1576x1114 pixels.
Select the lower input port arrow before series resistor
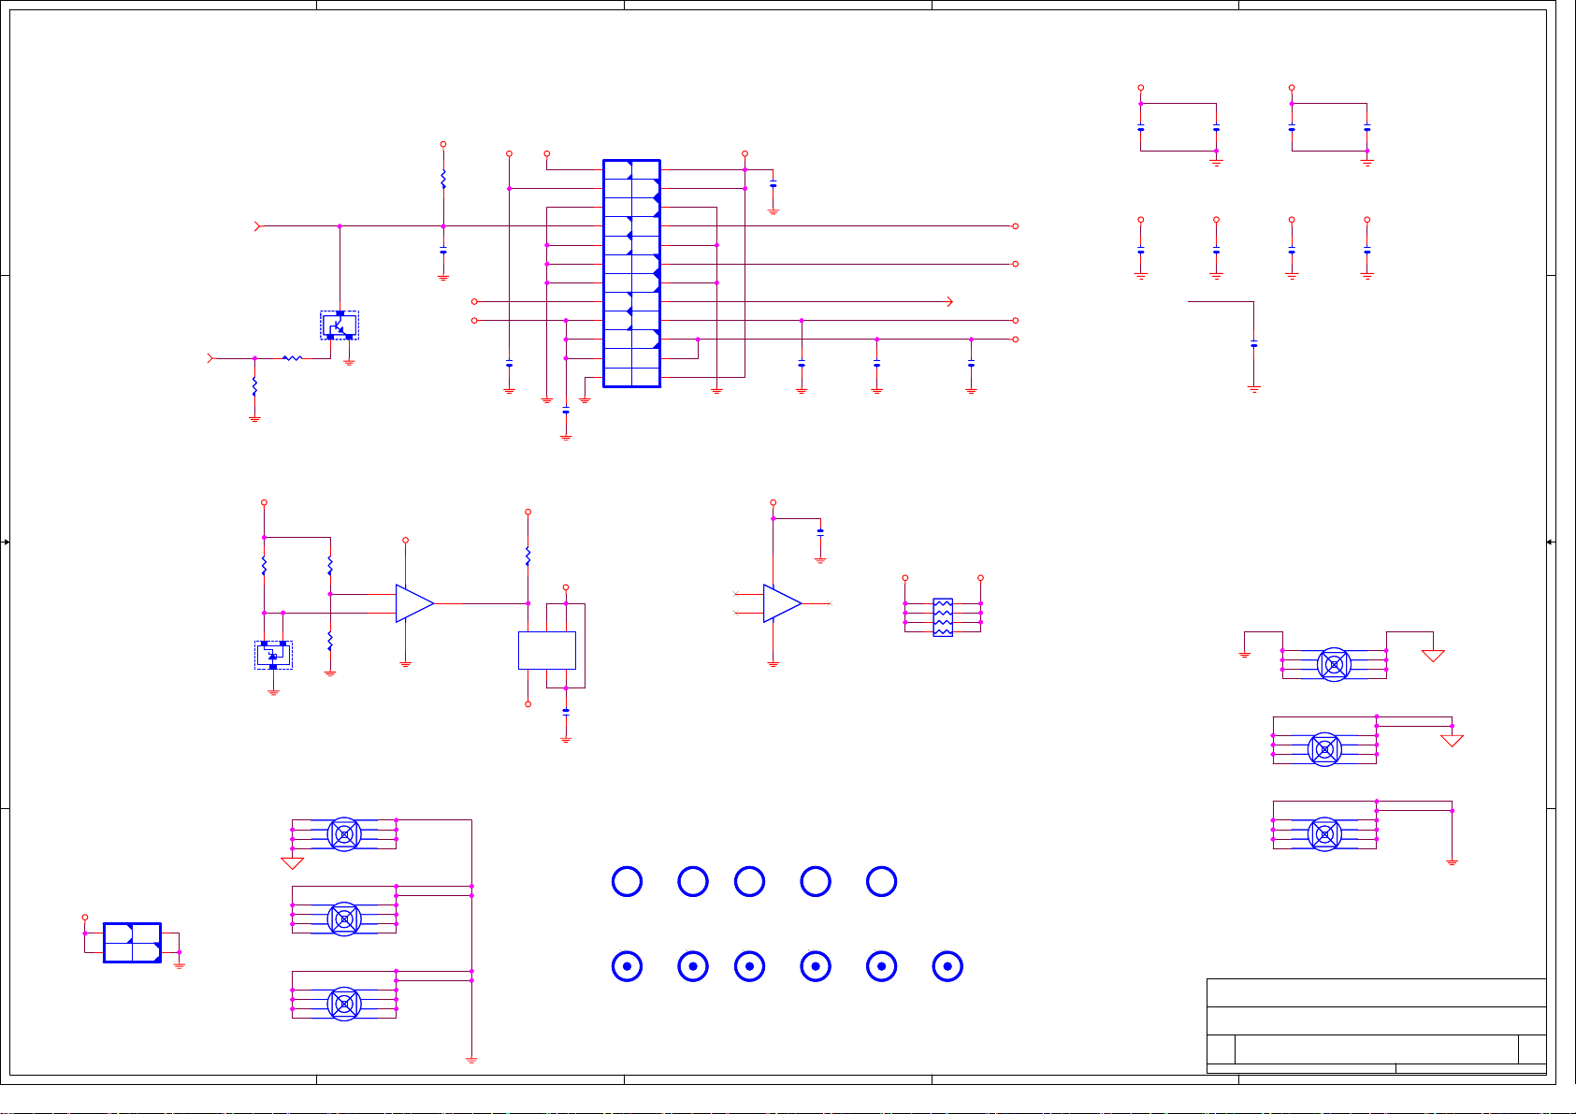(211, 358)
